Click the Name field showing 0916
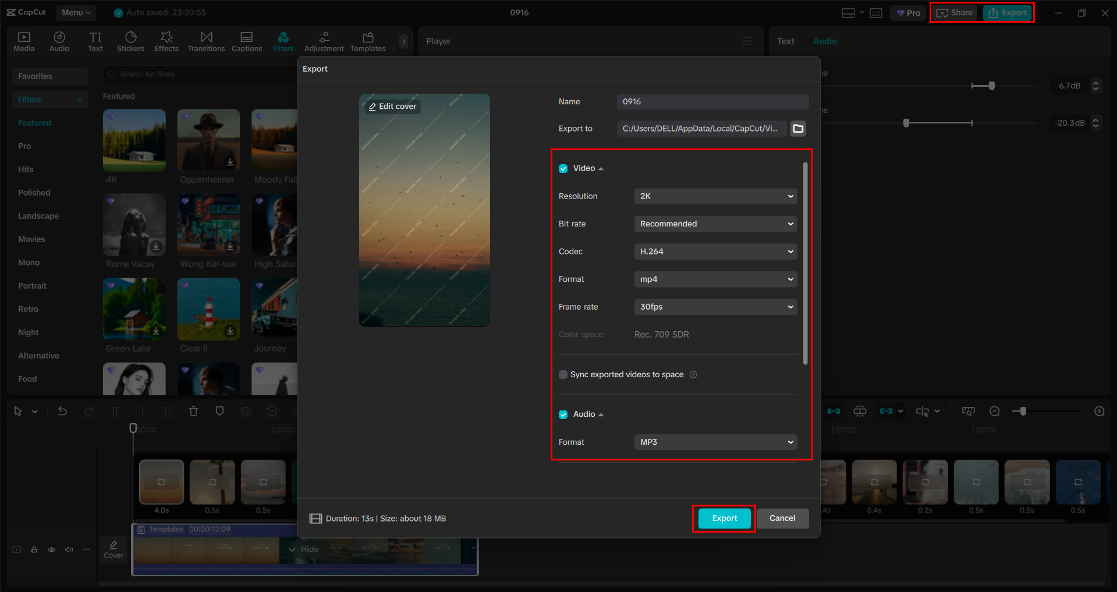Viewport: 1117px width, 592px height. click(x=712, y=101)
